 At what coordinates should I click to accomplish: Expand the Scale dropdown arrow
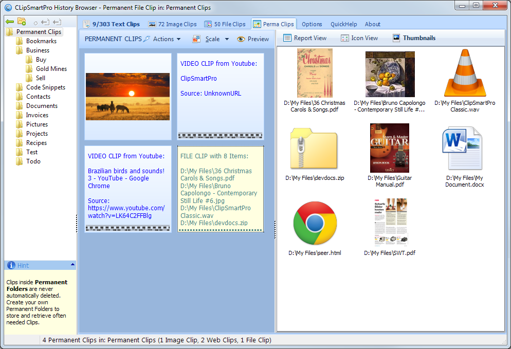227,39
